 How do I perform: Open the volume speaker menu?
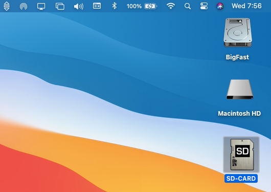click(79, 7)
